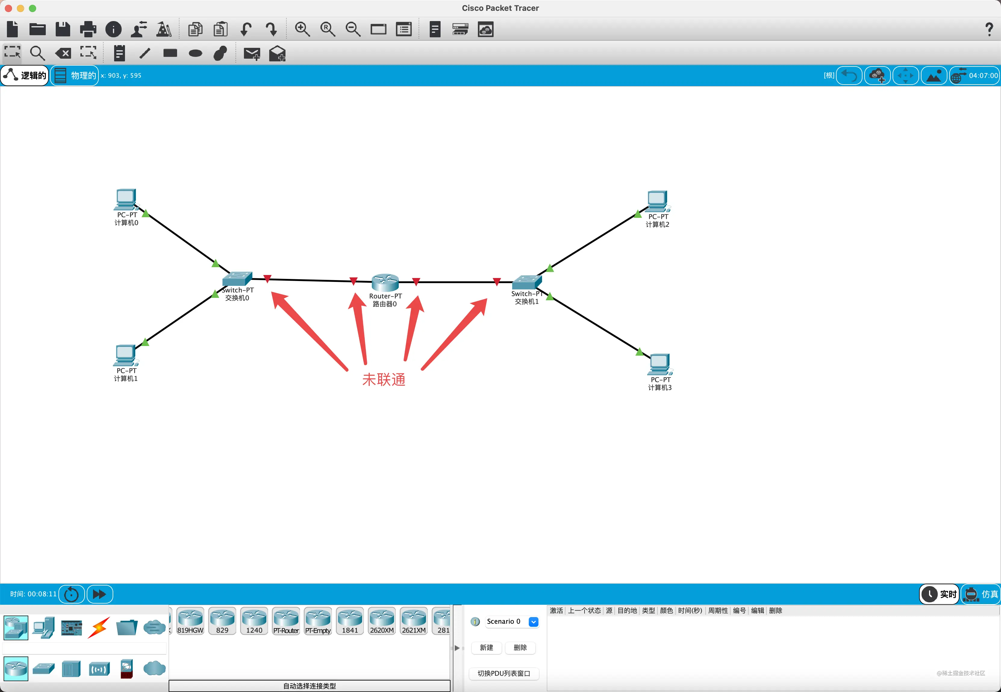Select Switch-PT 交换机0 on the canvas
The image size is (1001, 692).
point(237,278)
